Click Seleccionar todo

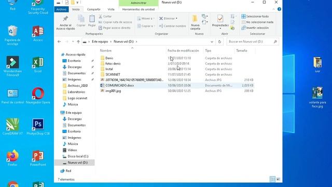point(255,16)
